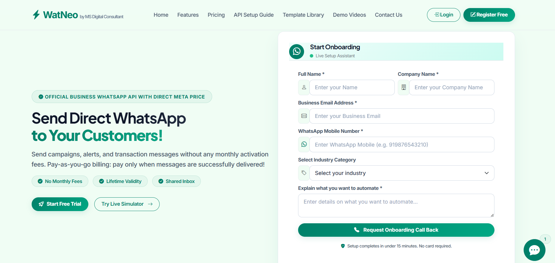Image resolution: width=555 pixels, height=263 pixels.
Task: Click the WhatsApp icon beside Start Onboarding
Action: tap(297, 51)
